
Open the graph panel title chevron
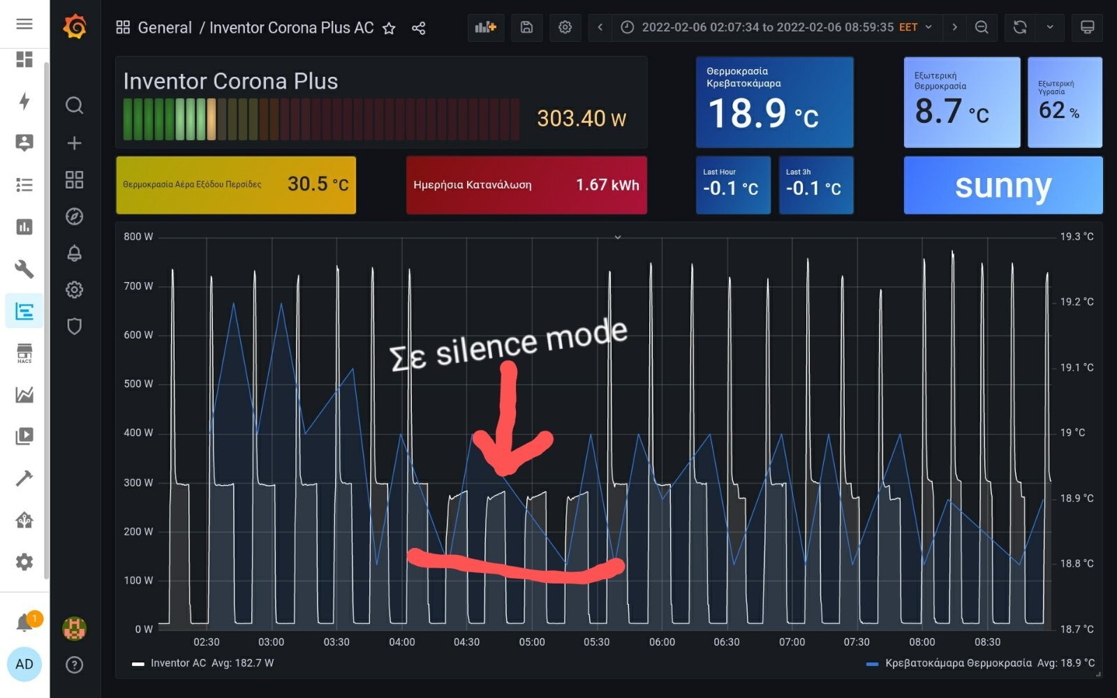tap(617, 237)
